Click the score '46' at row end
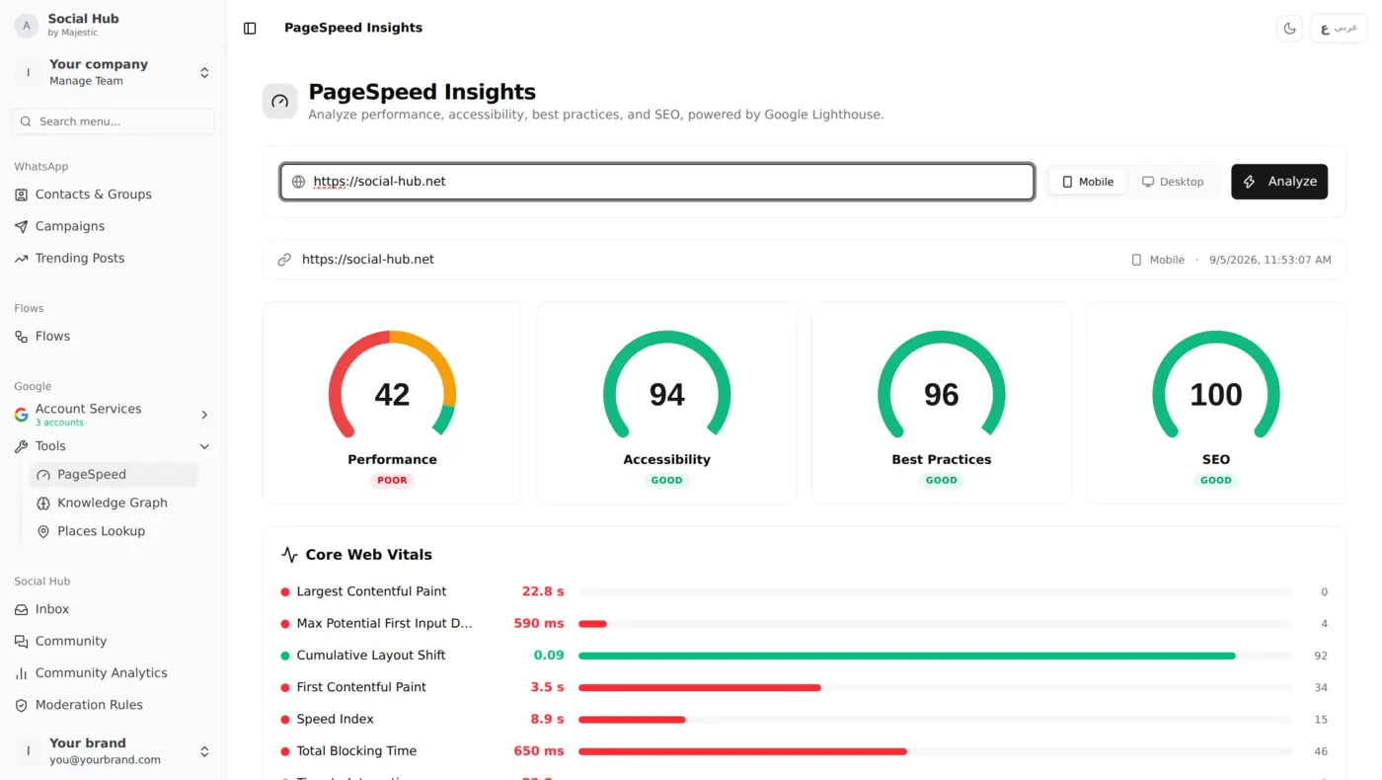The width and height of the screenshot is (1382, 780). coord(1321,751)
